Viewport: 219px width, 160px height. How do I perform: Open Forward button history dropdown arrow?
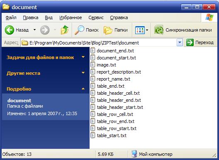click(55, 30)
